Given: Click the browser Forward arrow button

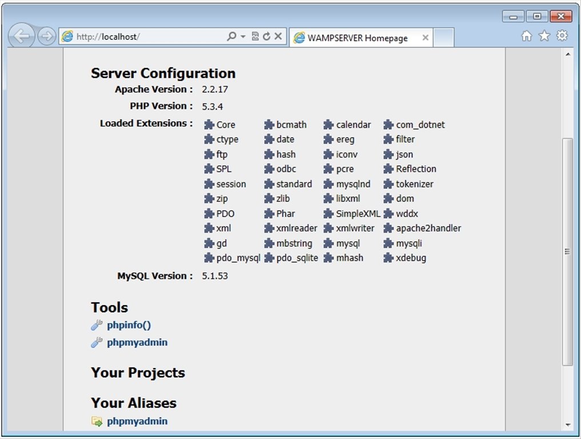Looking at the screenshot, I should point(47,37).
